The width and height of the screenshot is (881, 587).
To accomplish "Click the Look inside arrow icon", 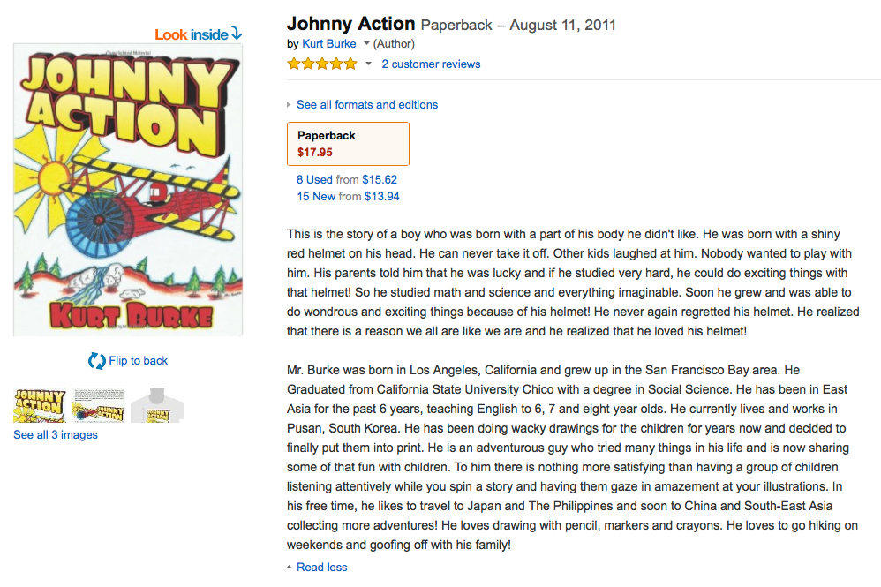I will click(237, 34).
